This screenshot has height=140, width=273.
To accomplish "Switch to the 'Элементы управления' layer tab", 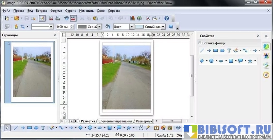I will (115, 121).
